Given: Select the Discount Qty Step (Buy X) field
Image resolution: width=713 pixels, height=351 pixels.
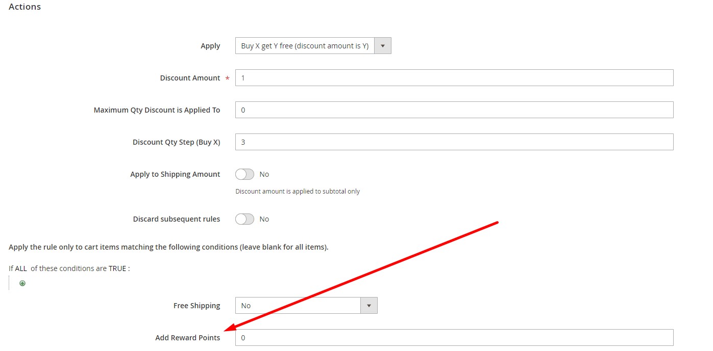Looking at the screenshot, I should point(454,142).
